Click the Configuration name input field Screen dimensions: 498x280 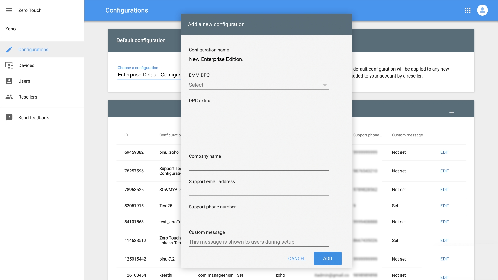[258, 59]
